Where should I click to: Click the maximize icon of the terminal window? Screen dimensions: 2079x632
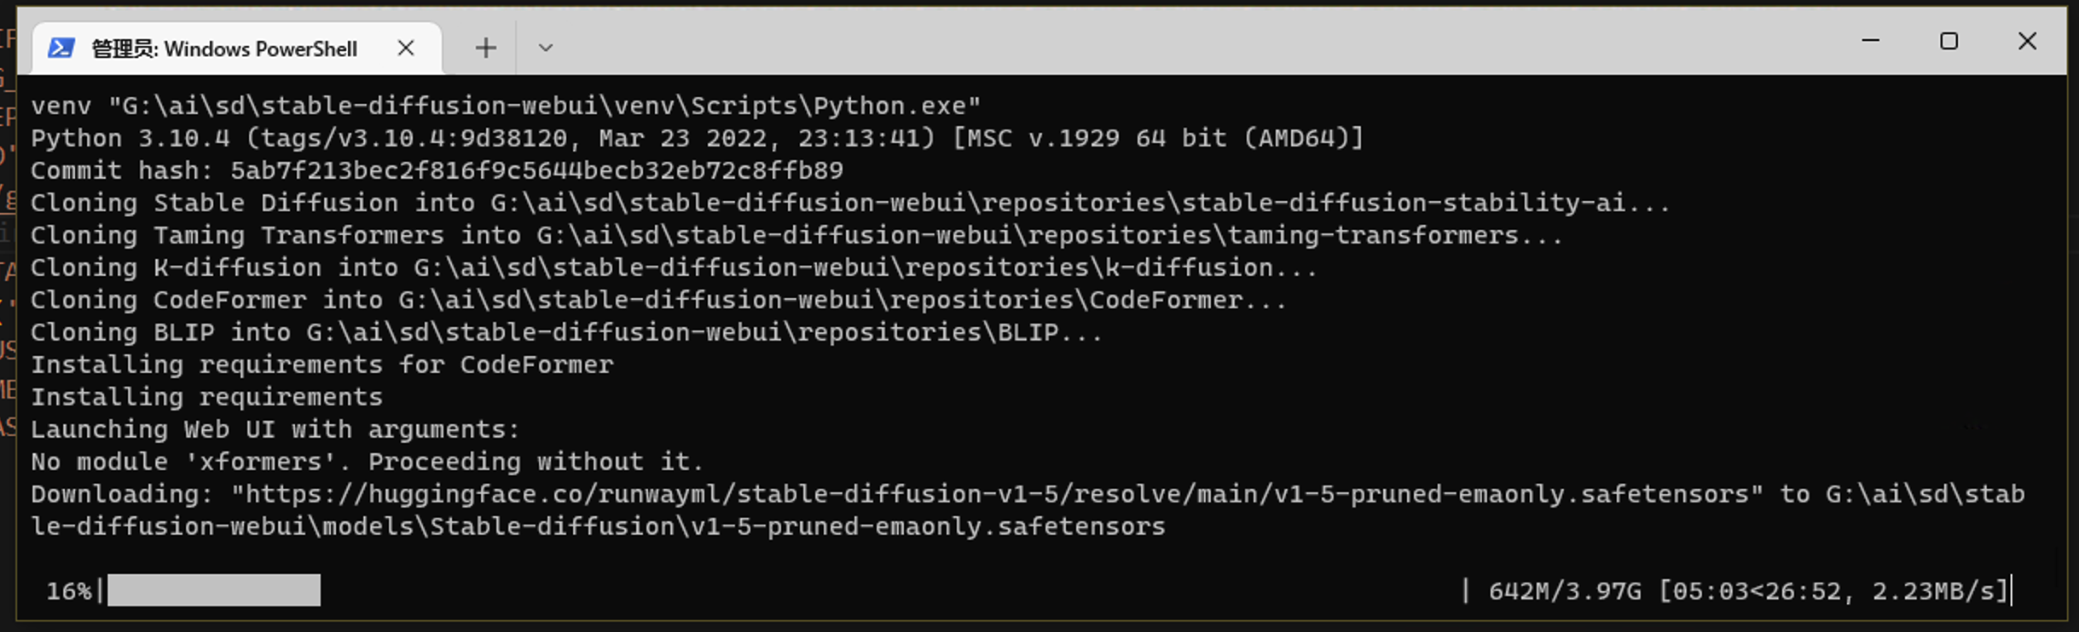click(1949, 41)
